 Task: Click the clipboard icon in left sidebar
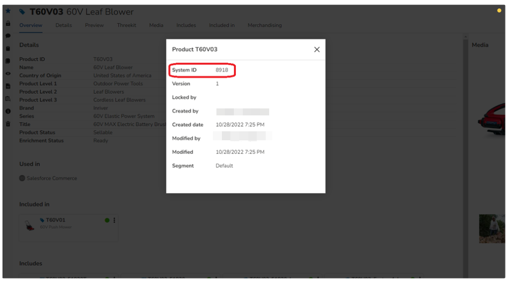pos(7,48)
